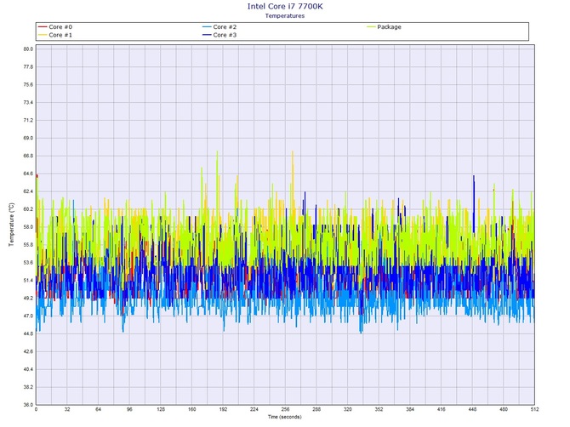Click the red Core #0 legend color line

click(43, 27)
